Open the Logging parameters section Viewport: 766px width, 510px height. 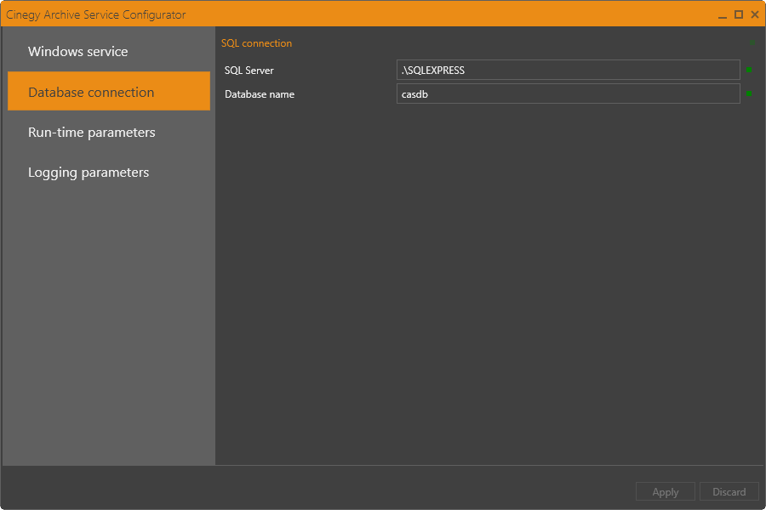pyautogui.click(x=108, y=173)
